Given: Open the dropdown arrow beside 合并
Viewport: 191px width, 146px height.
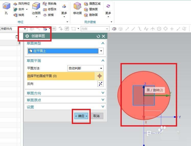Looking at the screenshot, I should tap(27, 9).
